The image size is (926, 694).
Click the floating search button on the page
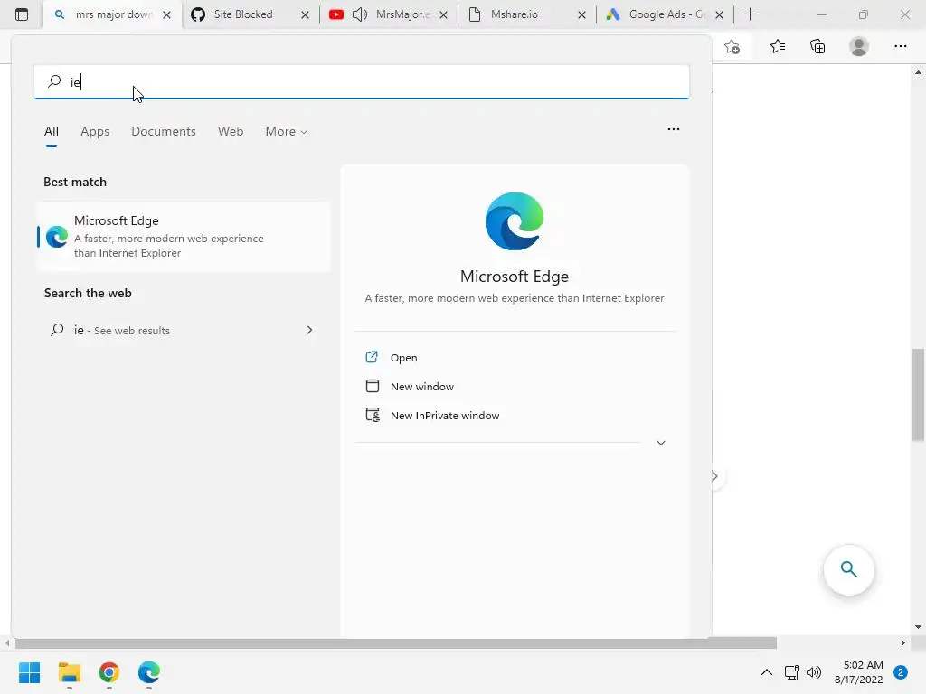point(848,569)
